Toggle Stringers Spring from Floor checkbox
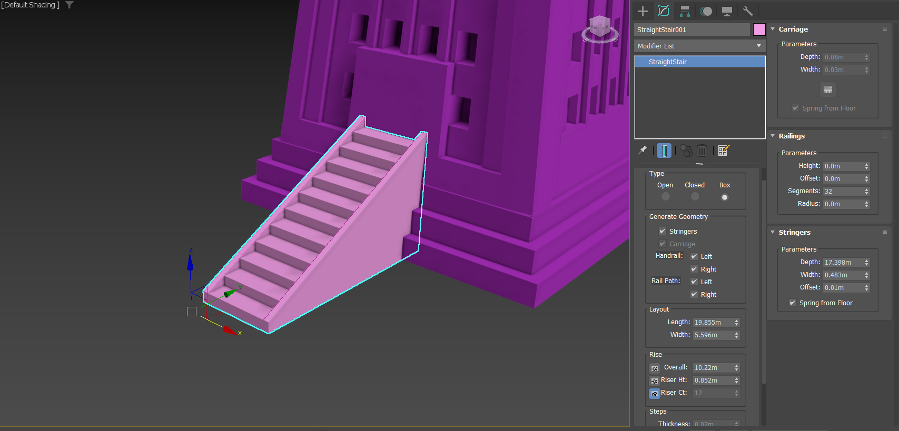 click(x=793, y=303)
